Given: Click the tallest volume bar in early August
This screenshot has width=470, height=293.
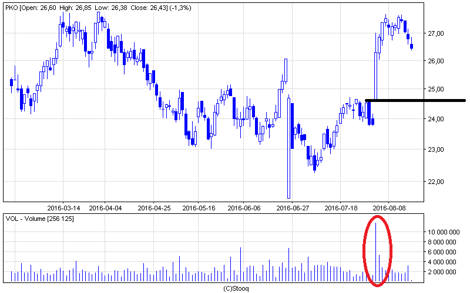Looking at the screenshot, I should [375, 252].
